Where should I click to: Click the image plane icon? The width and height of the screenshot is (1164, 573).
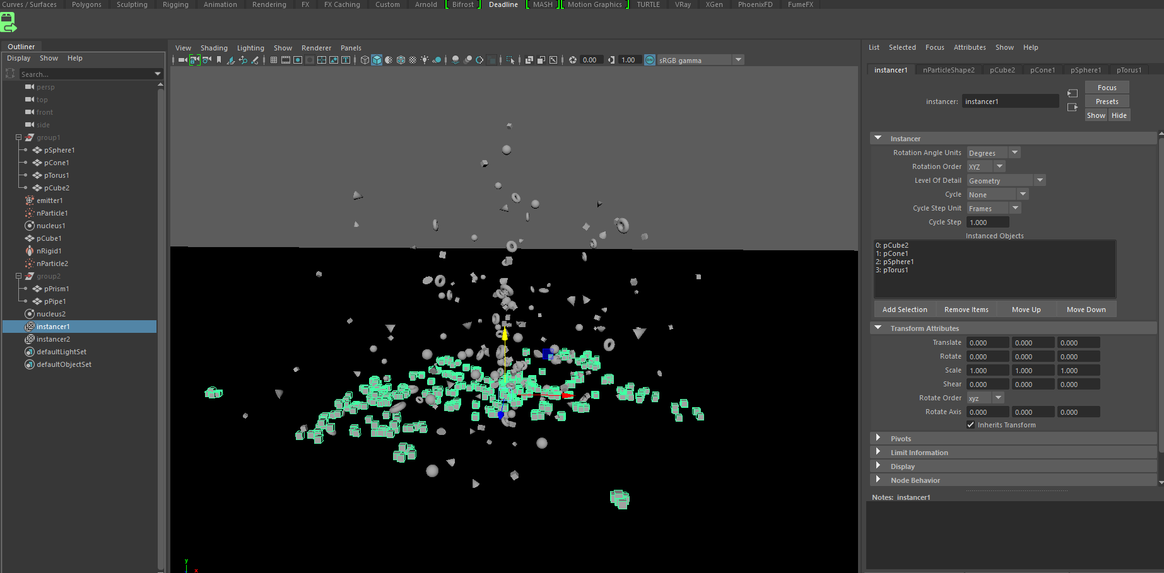point(231,60)
